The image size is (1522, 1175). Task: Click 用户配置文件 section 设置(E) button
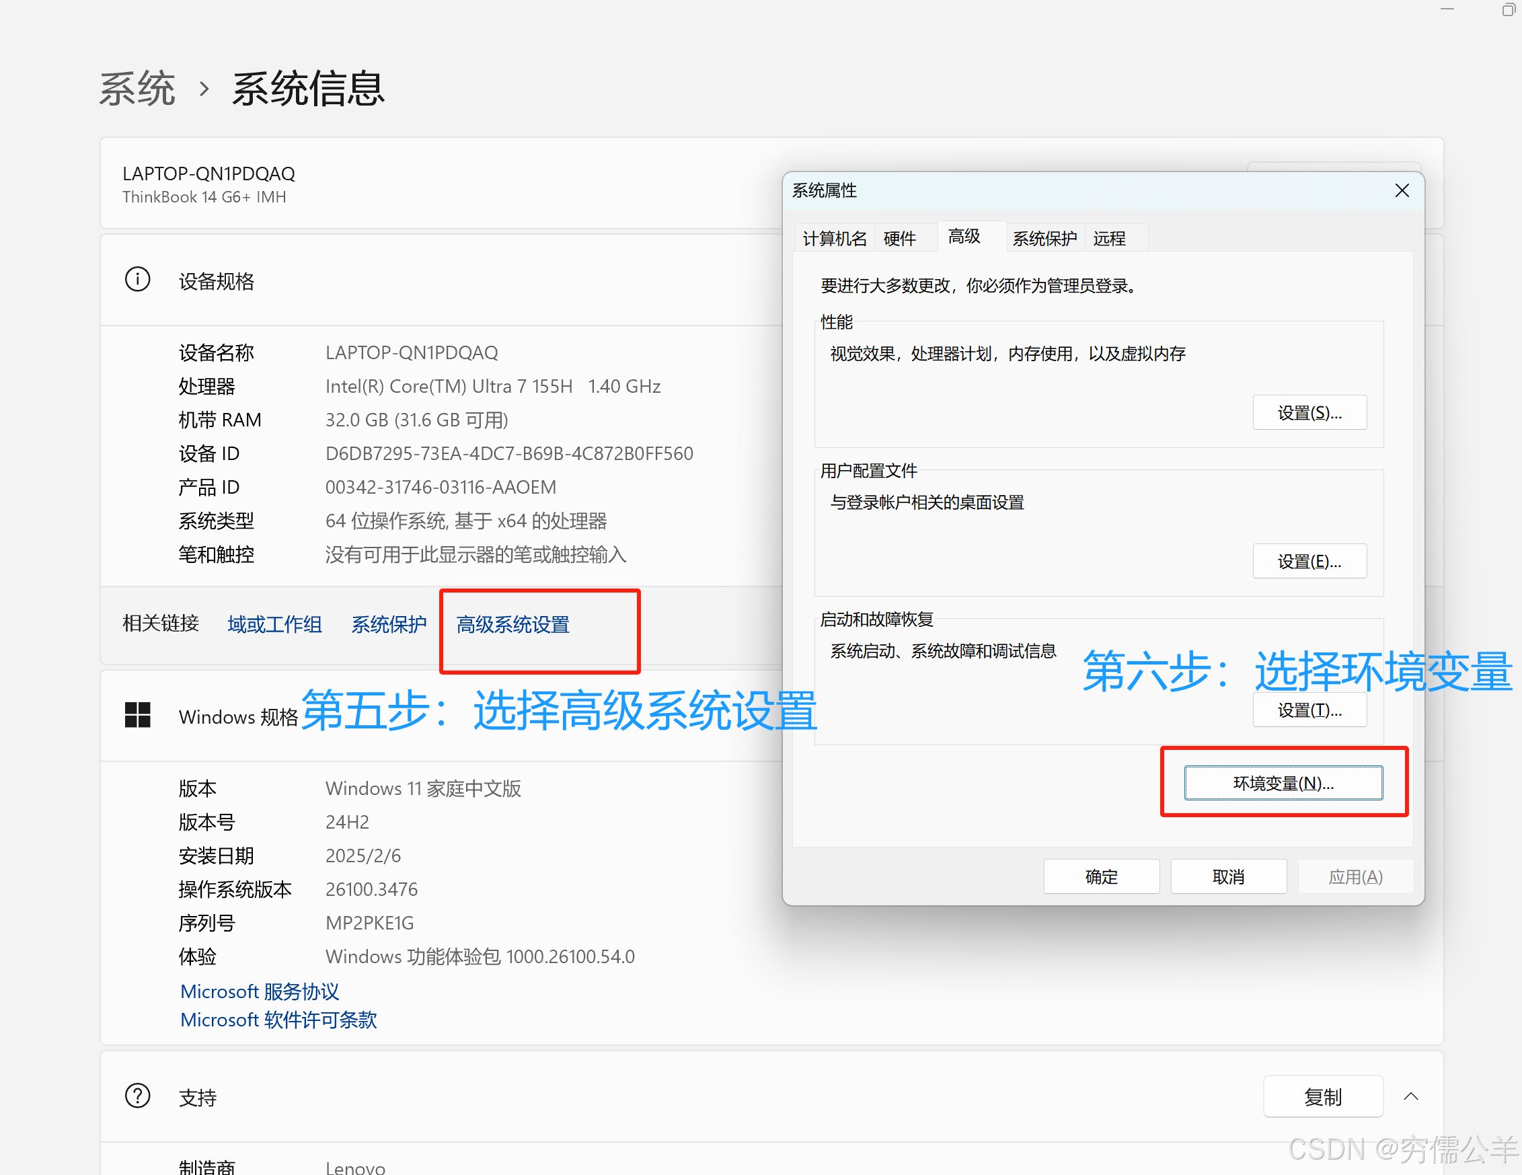tap(1309, 560)
